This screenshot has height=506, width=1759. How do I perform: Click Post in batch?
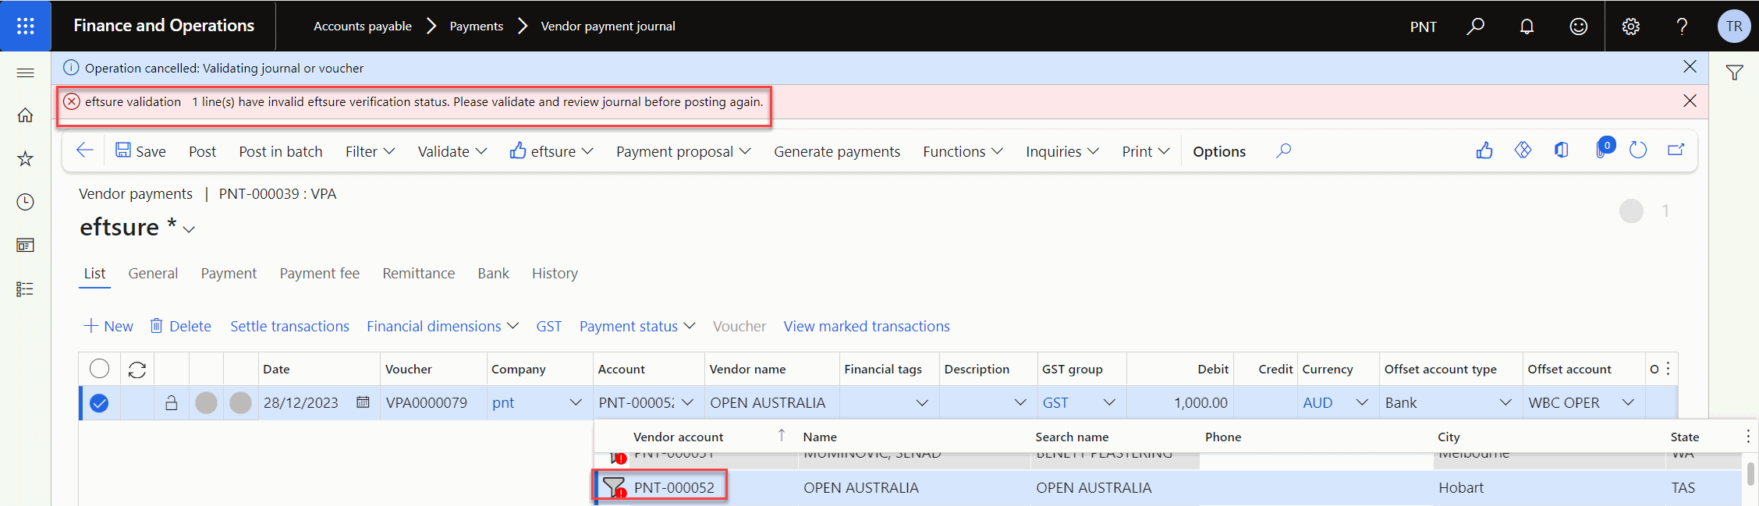tap(280, 151)
